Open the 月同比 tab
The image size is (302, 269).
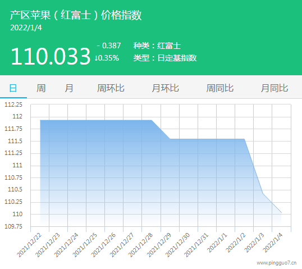click(274, 88)
